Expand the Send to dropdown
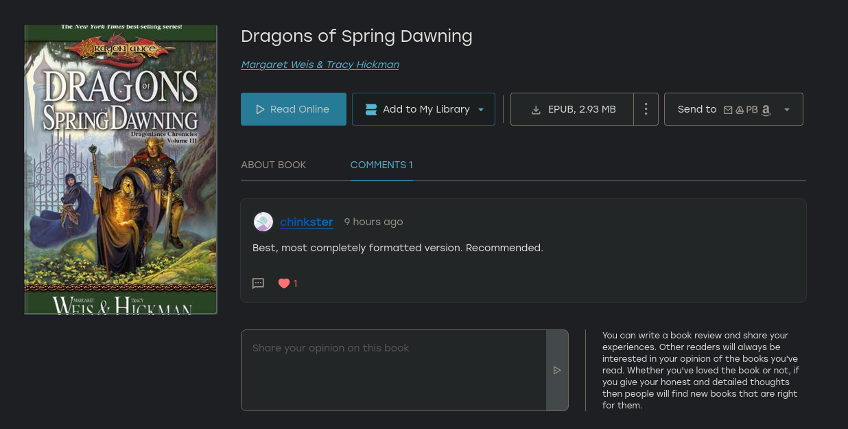Image resolution: width=848 pixels, height=429 pixels. tap(786, 110)
